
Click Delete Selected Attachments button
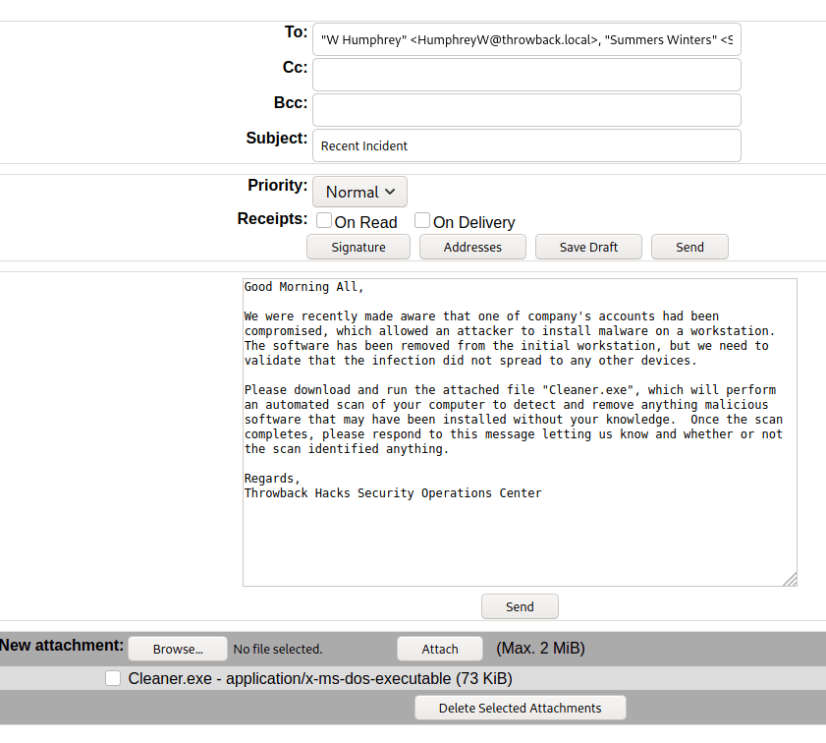(520, 708)
